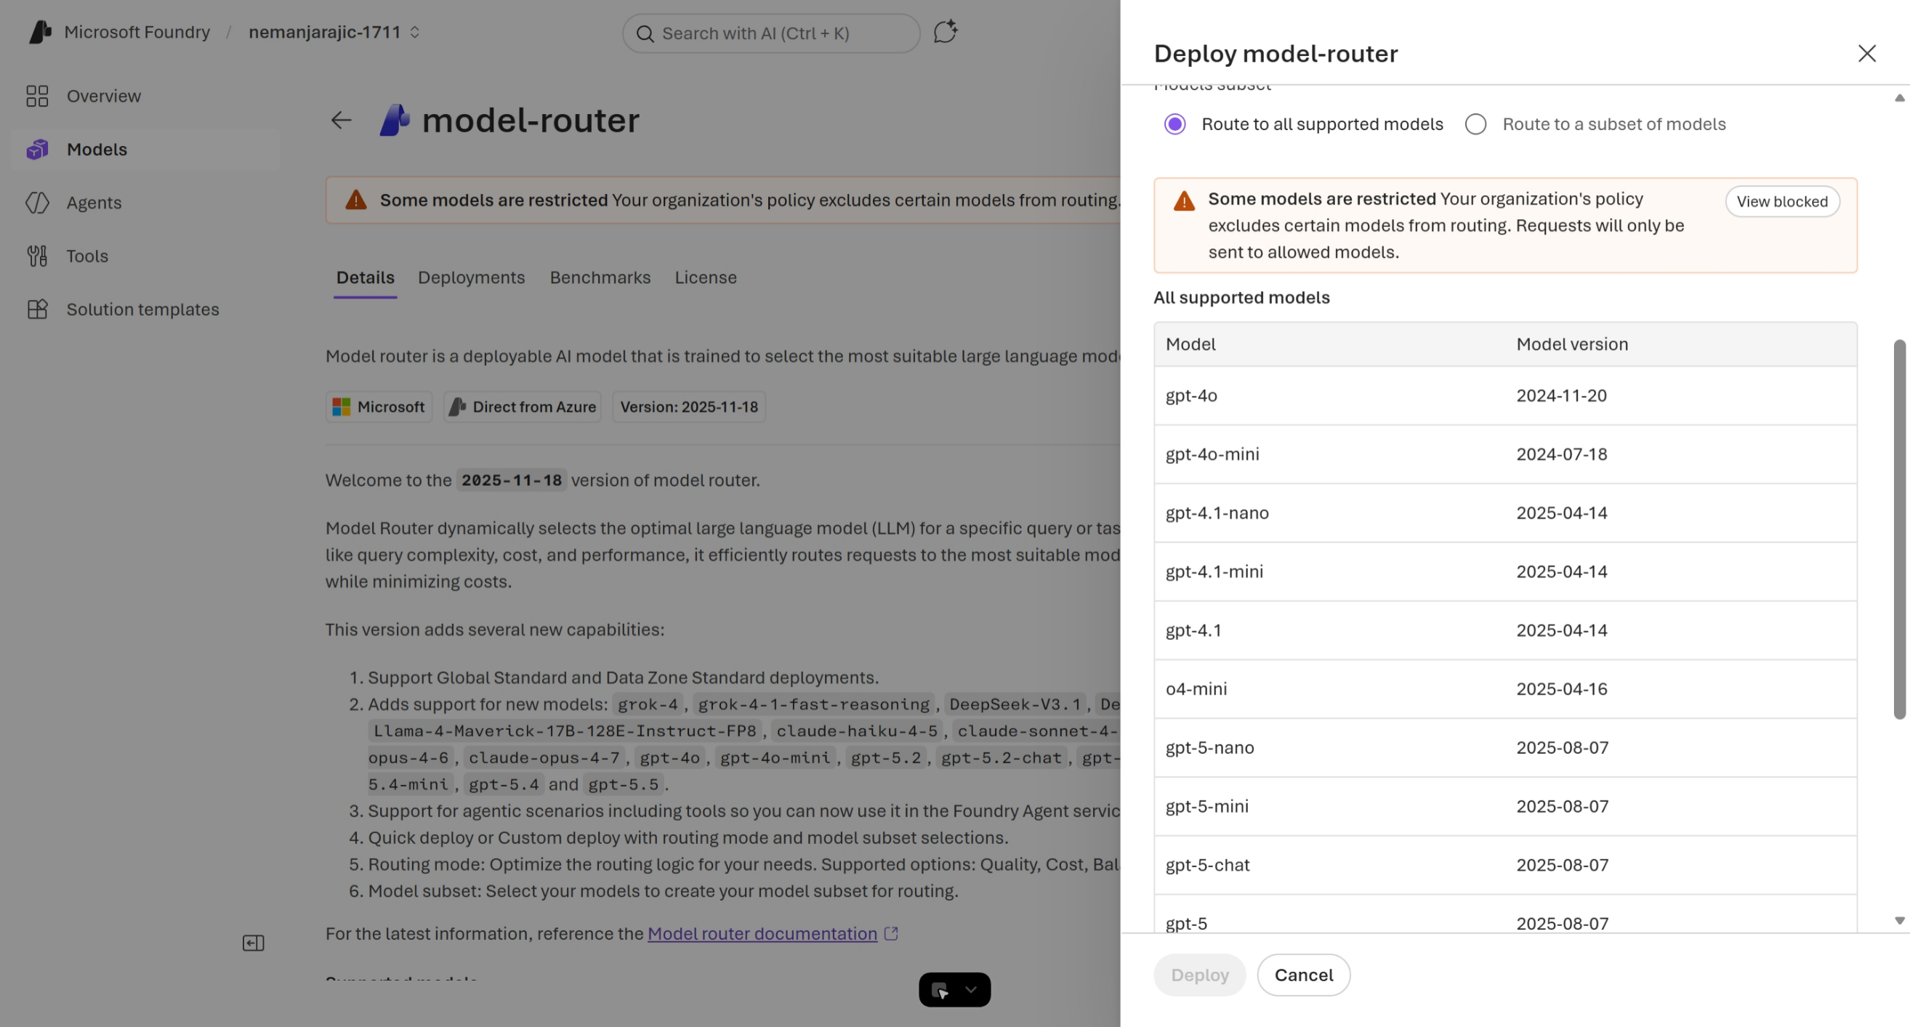Click the grok-4-1-fast-reasoning code label

[x=813, y=705]
